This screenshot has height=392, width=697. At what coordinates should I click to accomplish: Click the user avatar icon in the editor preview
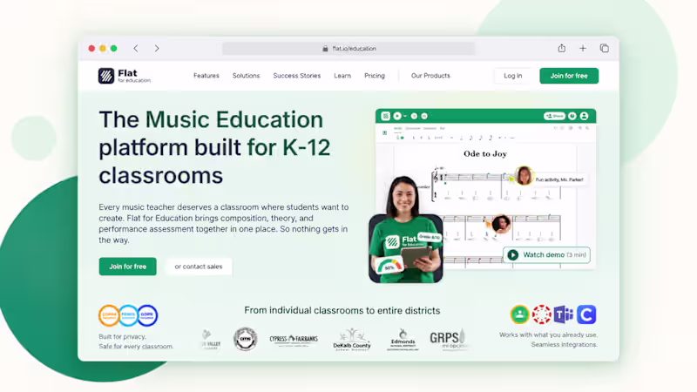584,116
